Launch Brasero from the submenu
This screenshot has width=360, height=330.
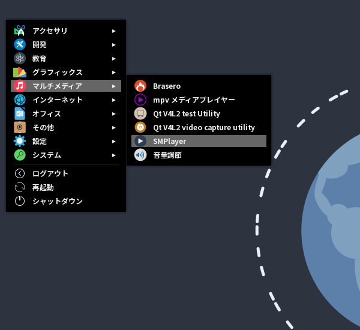(x=199, y=86)
